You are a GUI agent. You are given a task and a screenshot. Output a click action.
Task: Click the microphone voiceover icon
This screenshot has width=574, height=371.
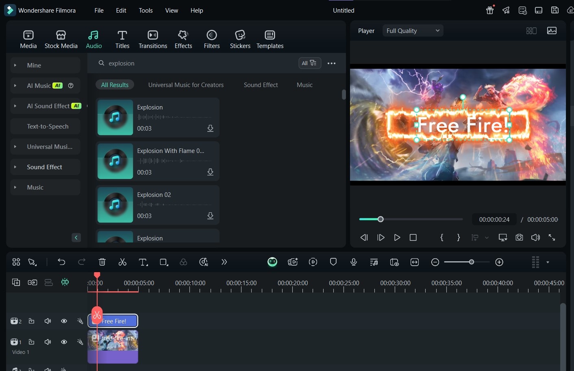(x=354, y=262)
